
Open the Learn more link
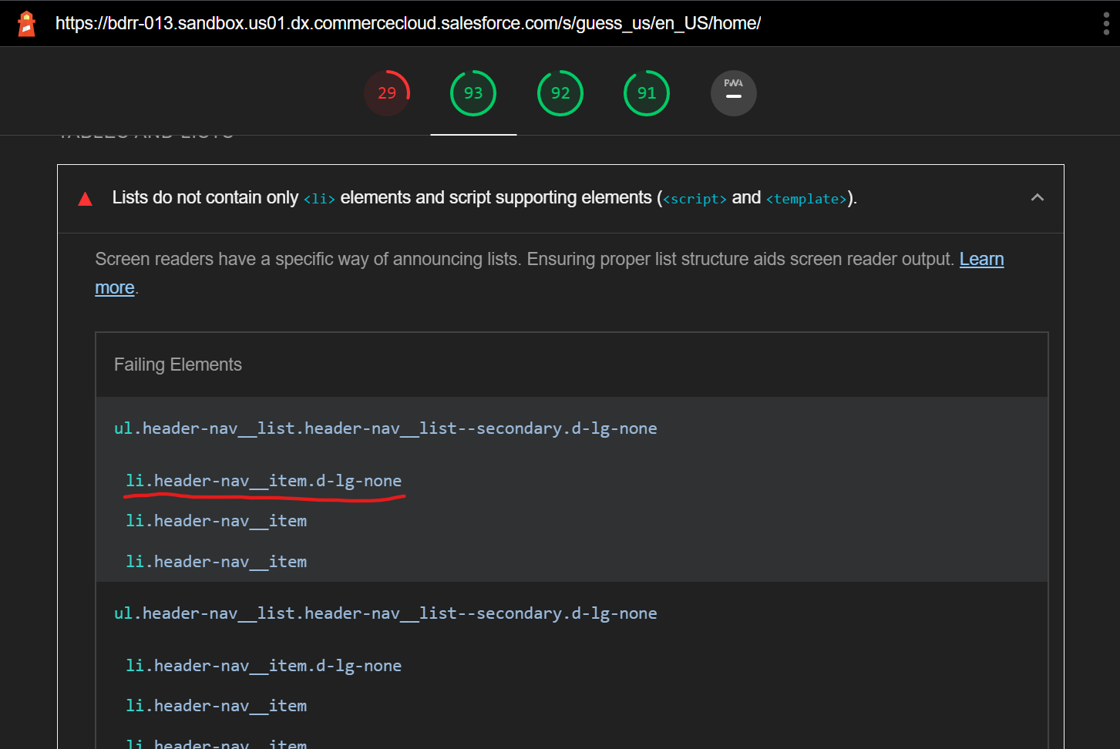pos(981,259)
